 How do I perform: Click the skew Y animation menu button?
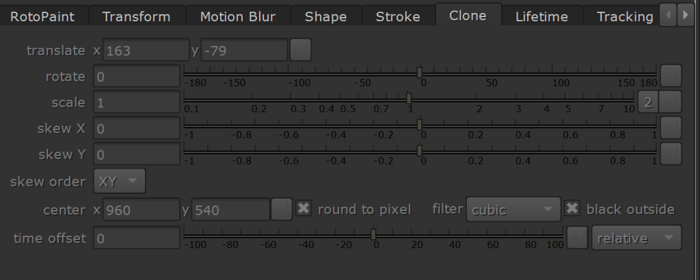[x=671, y=154]
